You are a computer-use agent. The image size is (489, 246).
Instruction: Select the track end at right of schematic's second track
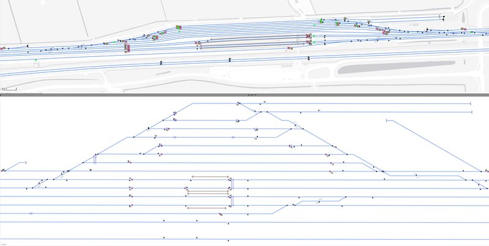tap(471, 112)
